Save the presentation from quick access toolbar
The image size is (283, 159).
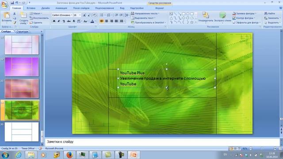(x=12, y=3)
